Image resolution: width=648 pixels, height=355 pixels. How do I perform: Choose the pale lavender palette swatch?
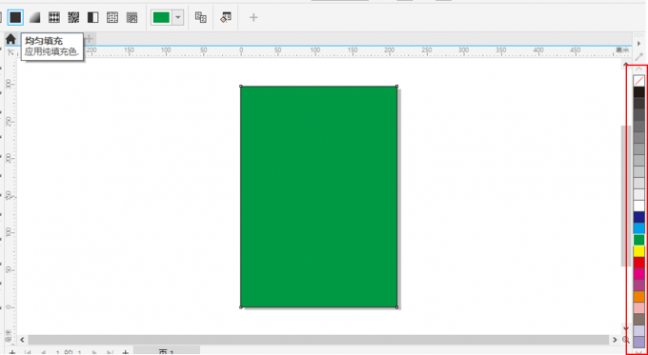click(638, 330)
